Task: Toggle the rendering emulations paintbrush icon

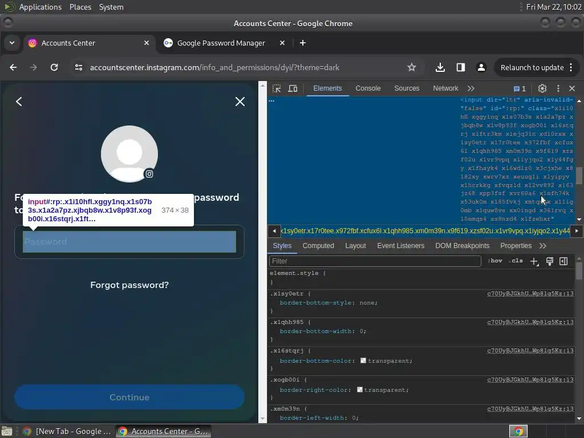Action: pyautogui.click(x=549, y=261)
